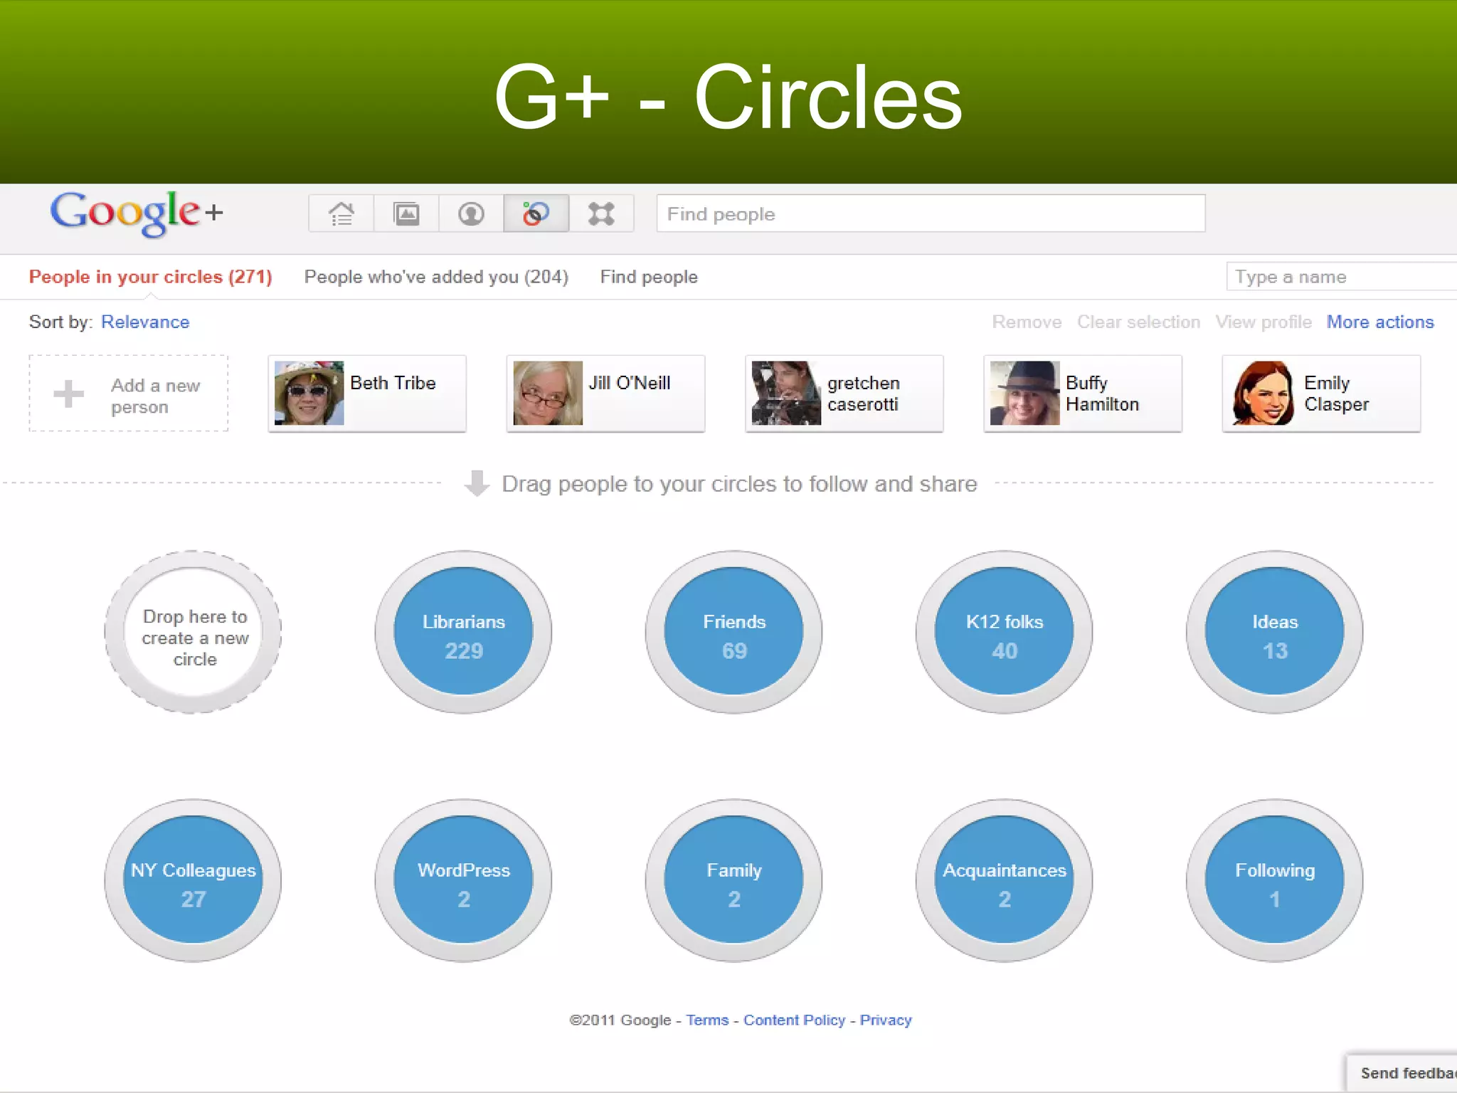Viewport: 1457px width, 1093px height.
Task: Select the Circles icon in toolbar
Action: click(x=536, y=213)
